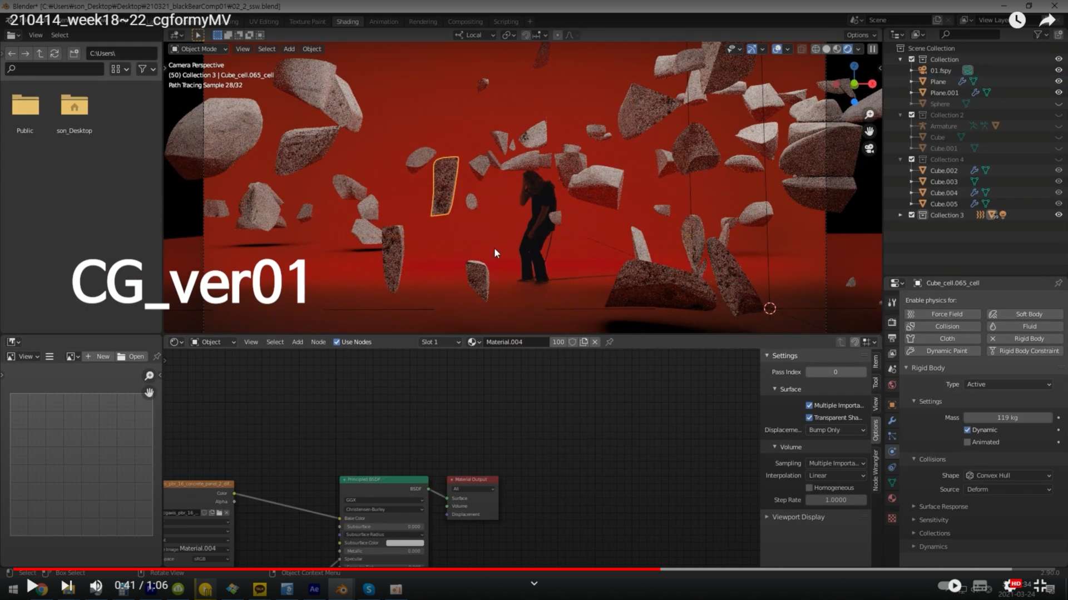Hide Cube.002 using its eye icon
This screenshot has height=600, width=1068.
point(1058,171)
